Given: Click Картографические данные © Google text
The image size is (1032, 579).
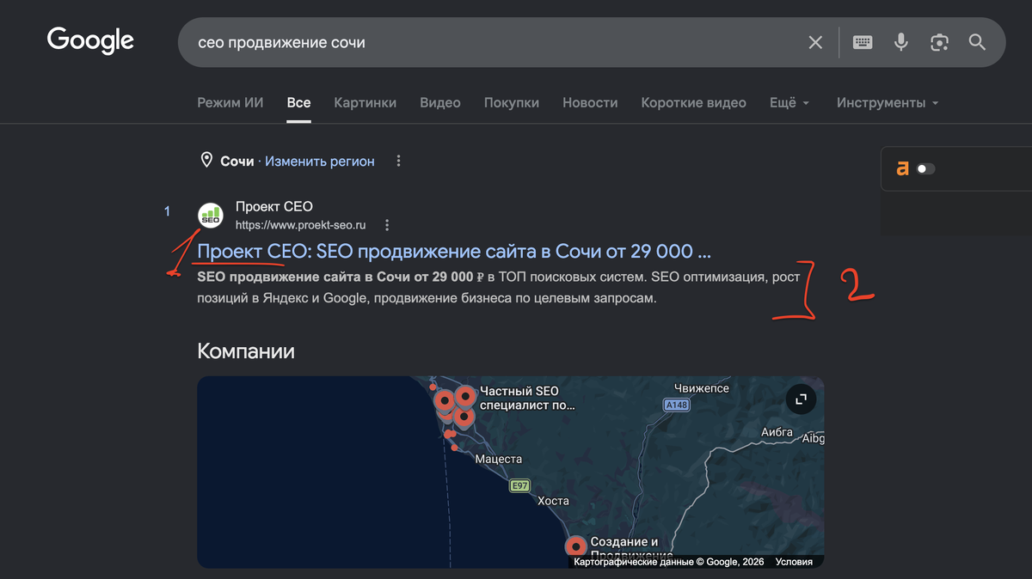Looking at the screenshot, I should click(x=668, y=562).
